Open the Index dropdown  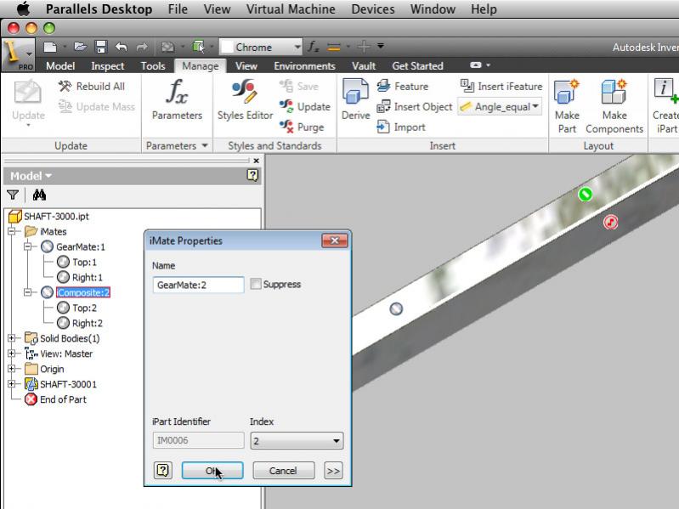pyautogui.click(x=297, y=441)
